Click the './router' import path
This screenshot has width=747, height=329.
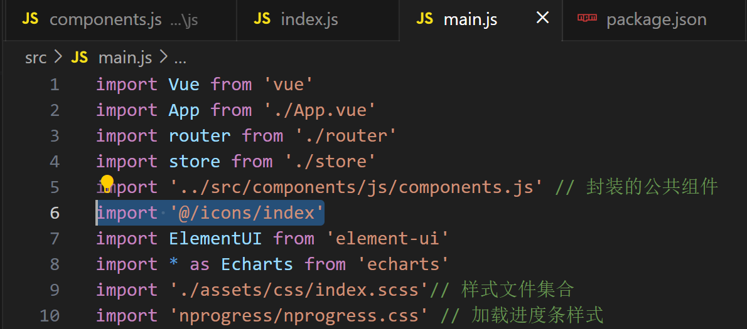[345, 136]
